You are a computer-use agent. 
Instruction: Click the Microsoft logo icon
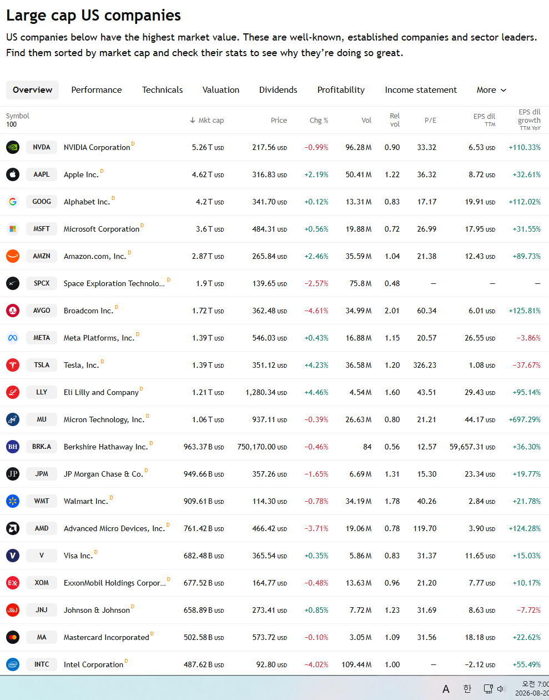13,229
